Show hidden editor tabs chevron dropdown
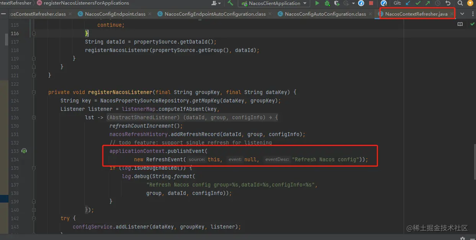The height and width of the screenshot is (240, 476). (462, 14)
